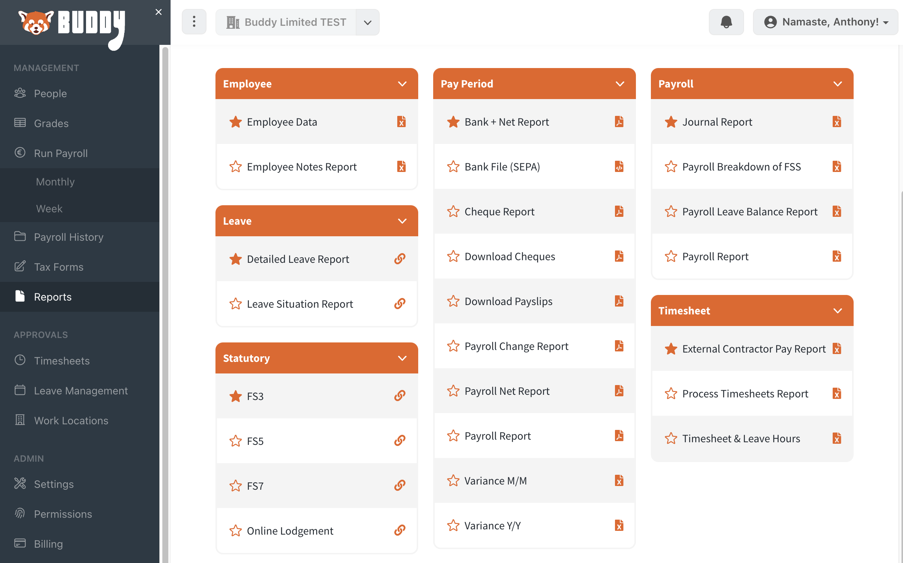Switch to the Week payroll view

49,208
